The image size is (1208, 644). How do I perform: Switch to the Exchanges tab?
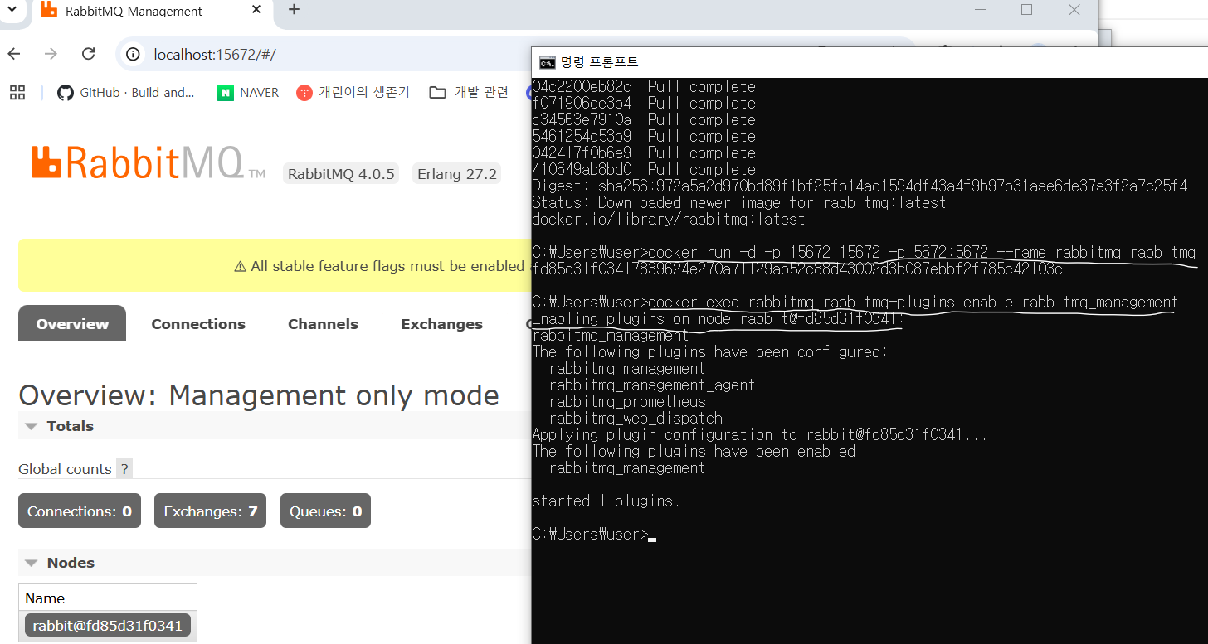coord(441,324)
